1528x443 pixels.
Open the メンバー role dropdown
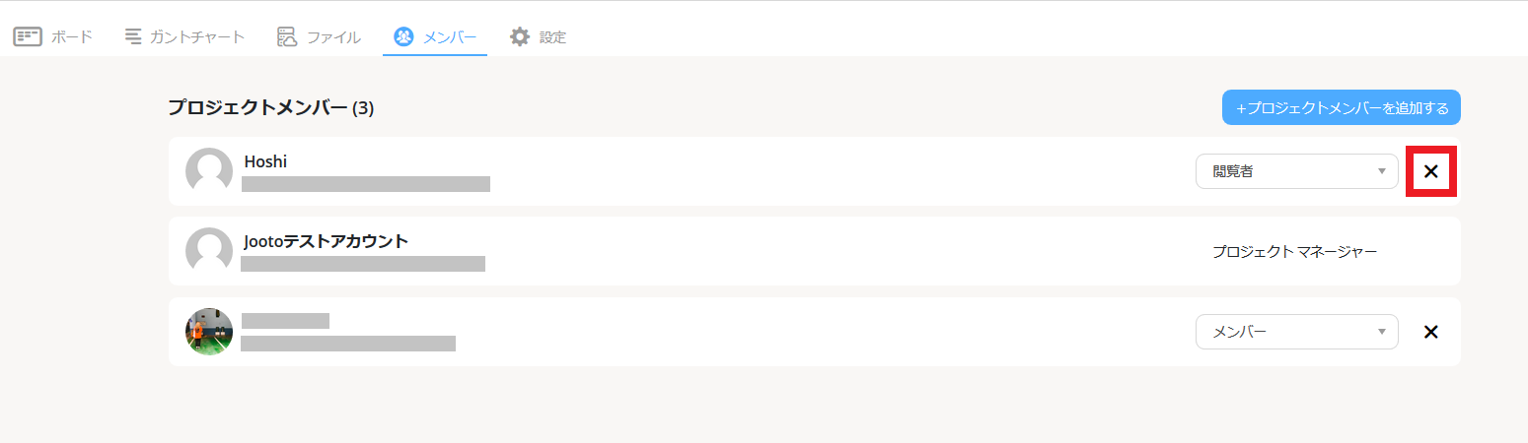tap(1296, 332)
